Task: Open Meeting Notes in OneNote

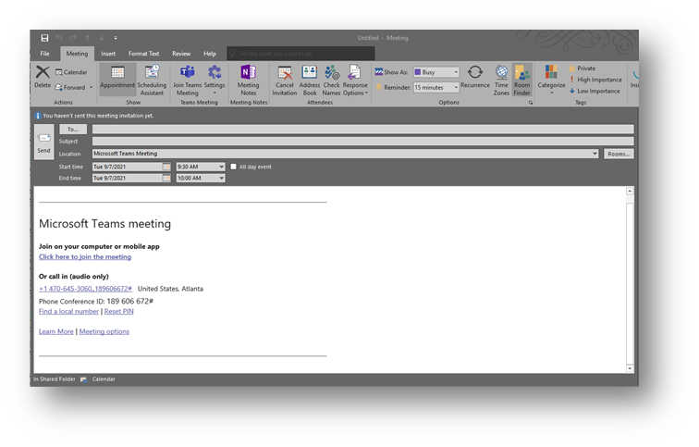Action: click(248, 79)
